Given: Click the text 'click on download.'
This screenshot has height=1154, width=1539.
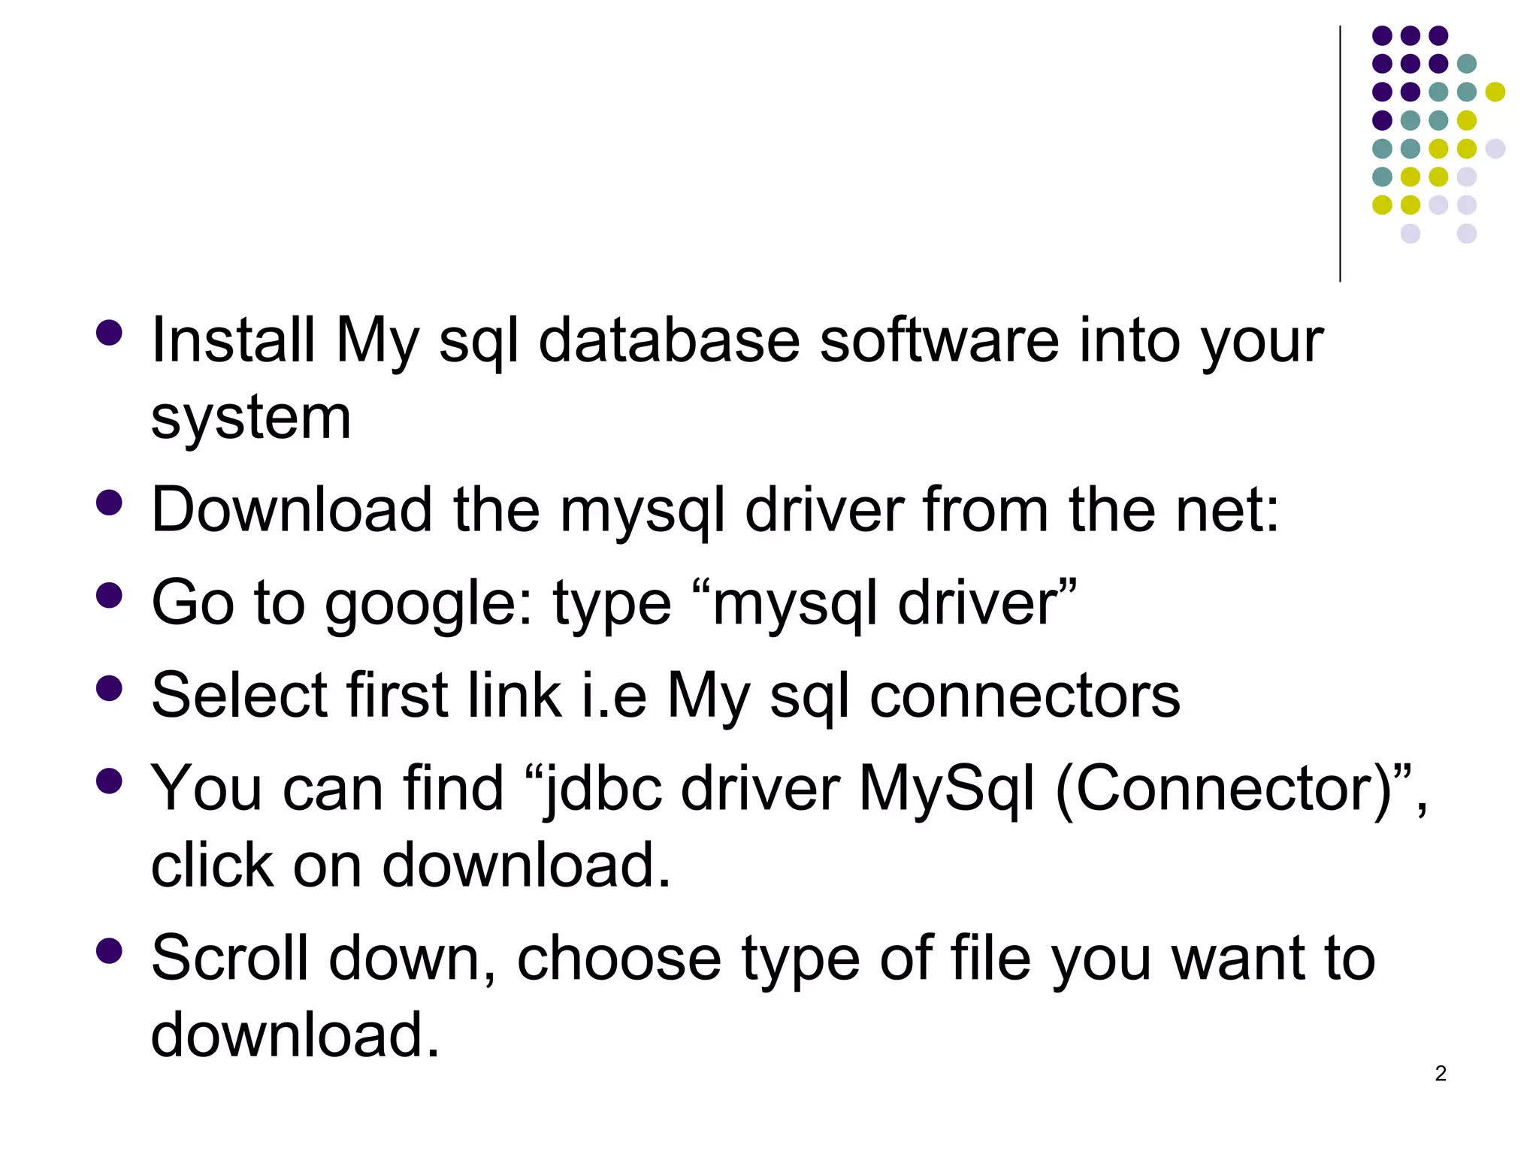Looking at the screenshot, I should click(x=411, y=865).
